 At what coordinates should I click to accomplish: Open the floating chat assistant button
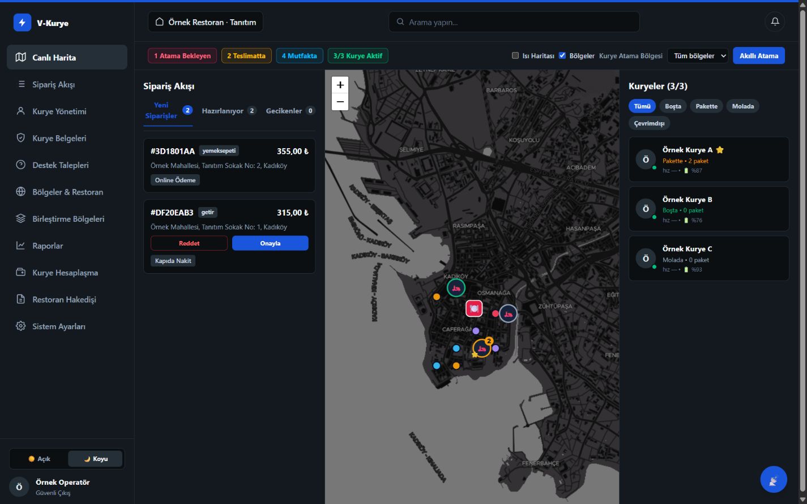point(774,480)
